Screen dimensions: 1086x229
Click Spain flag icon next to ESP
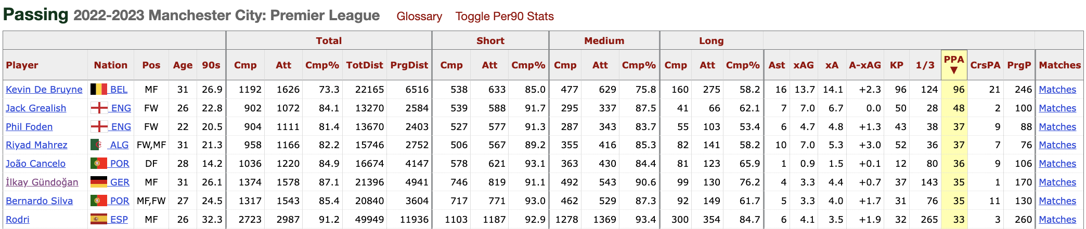tap(99, 219)
